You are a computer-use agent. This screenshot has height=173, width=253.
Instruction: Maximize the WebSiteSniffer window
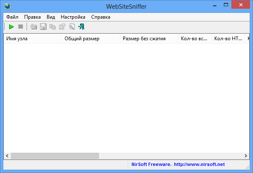pos(226,5)
